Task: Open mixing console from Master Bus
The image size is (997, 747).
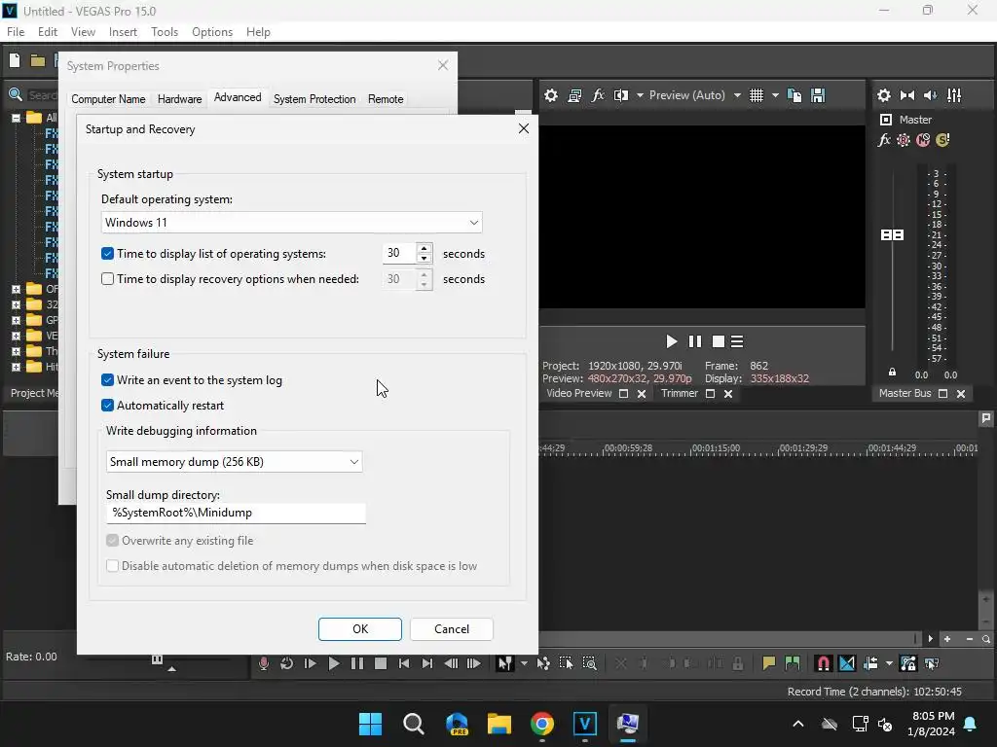Action: 954,95
